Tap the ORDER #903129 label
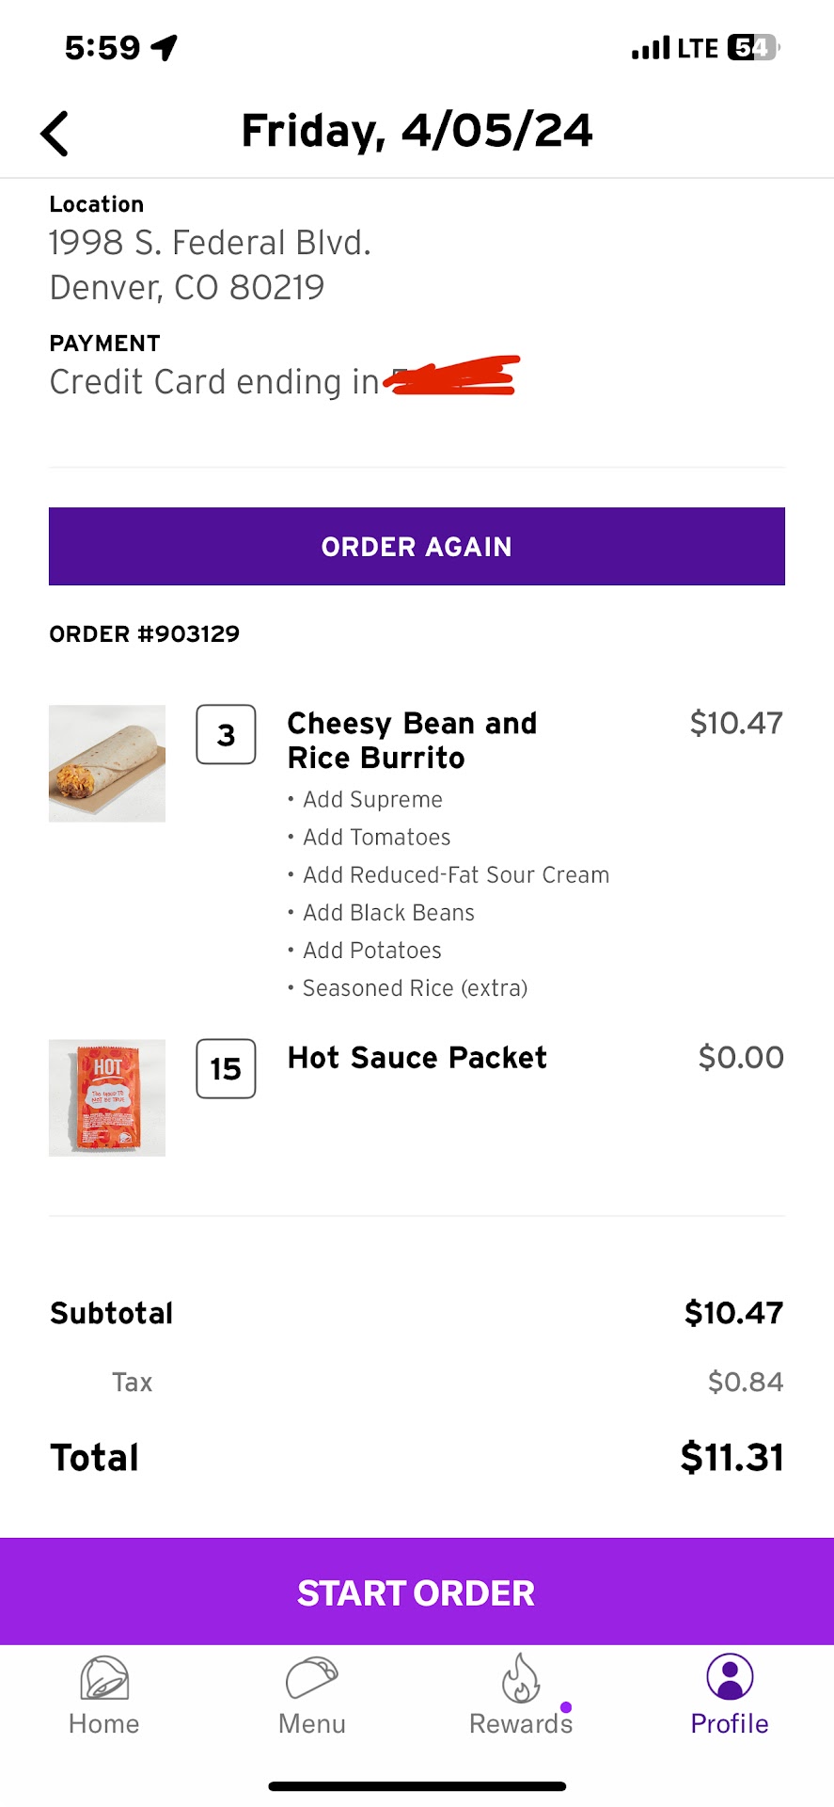Screen dimensions: 834x1807 click(x=144, y=633)
